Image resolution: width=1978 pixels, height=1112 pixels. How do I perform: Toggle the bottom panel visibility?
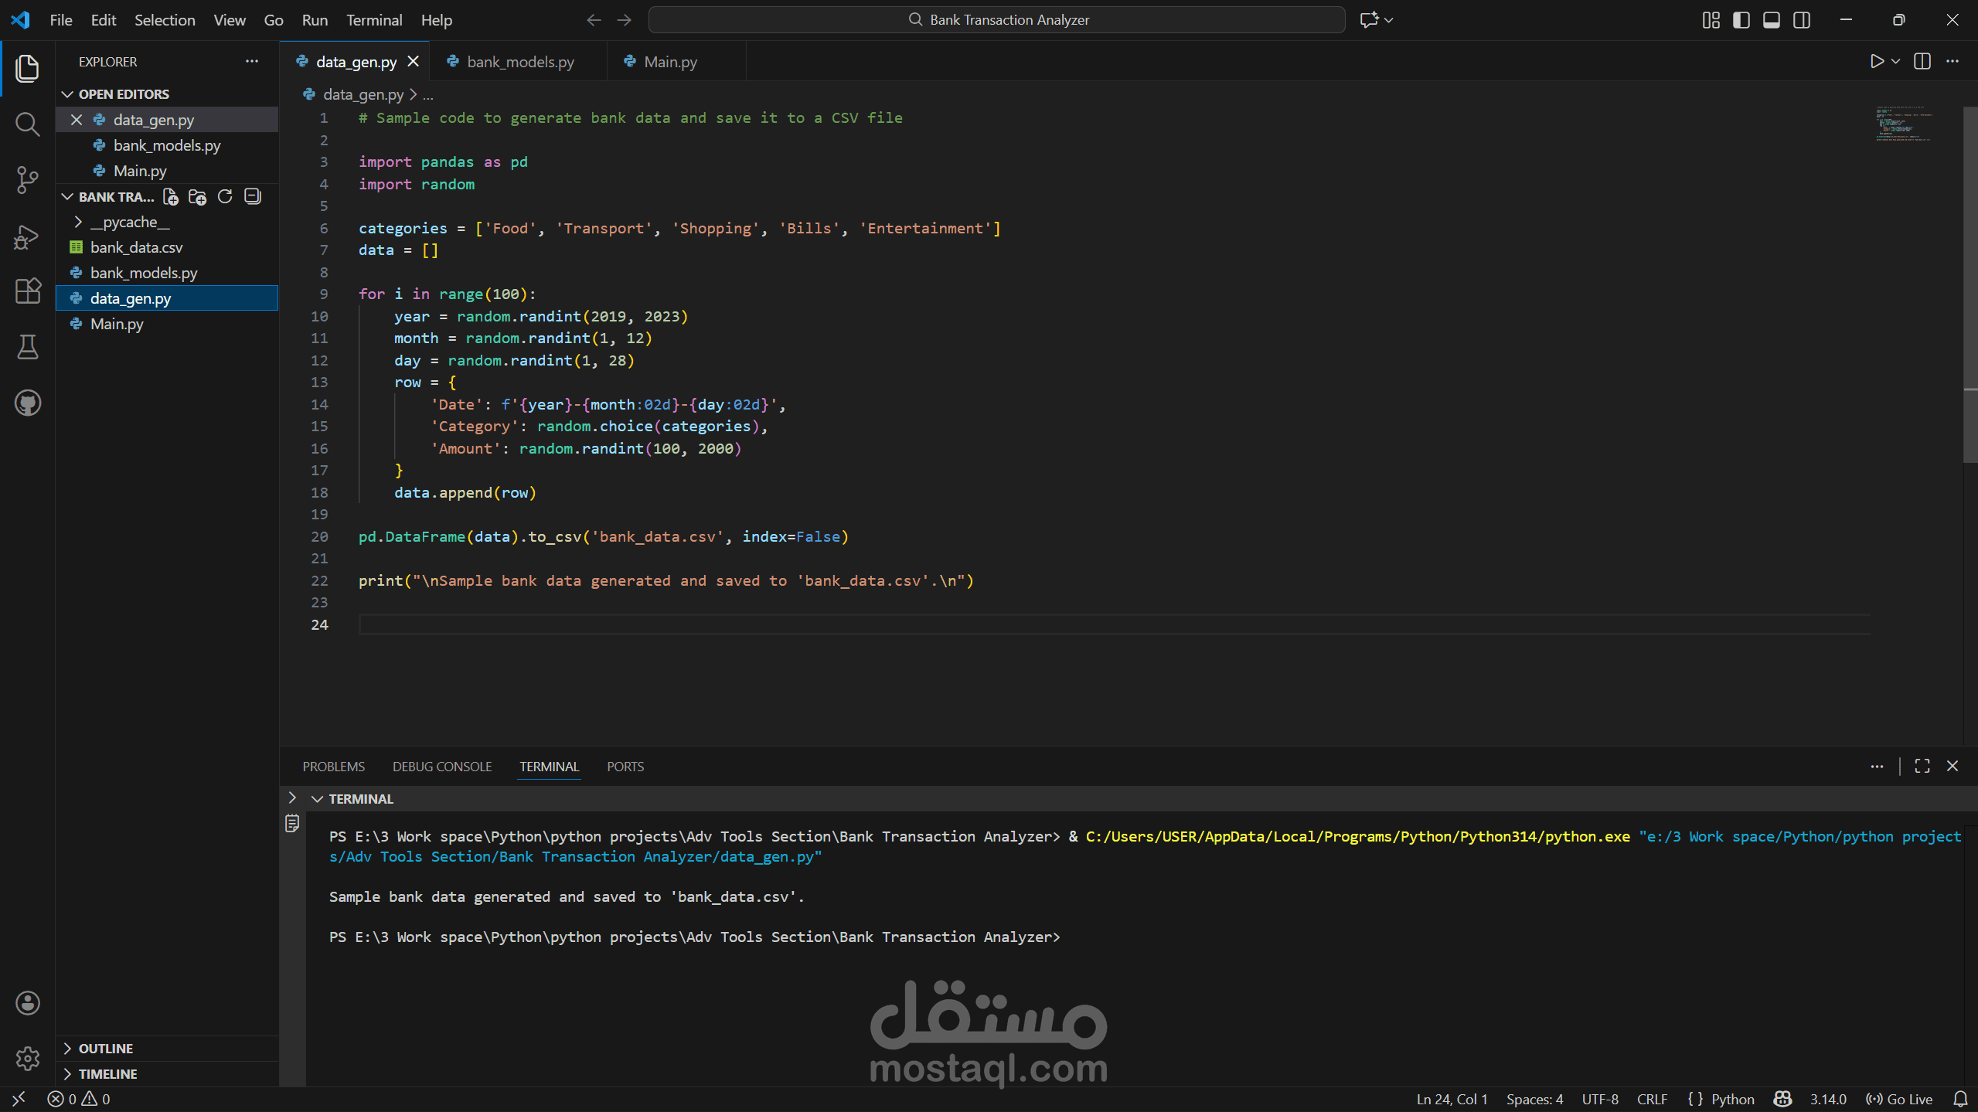point(1771,20)
